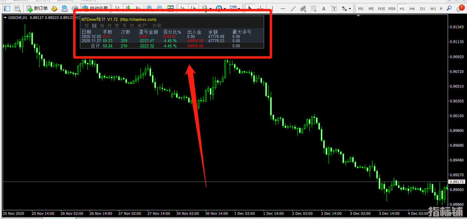This screenshot has width=467, height=219.
Task: Switch chart to bar chart style
Action: pos(118,8)
